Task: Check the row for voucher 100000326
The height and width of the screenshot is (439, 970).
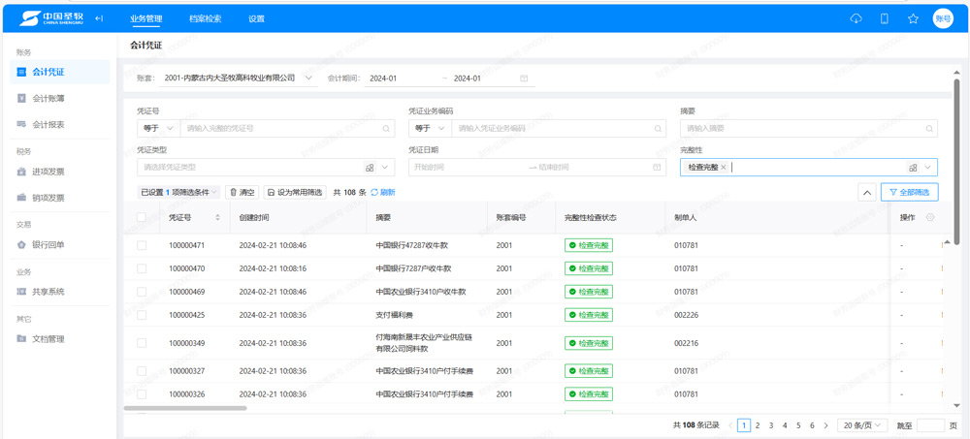Action: 142,393
